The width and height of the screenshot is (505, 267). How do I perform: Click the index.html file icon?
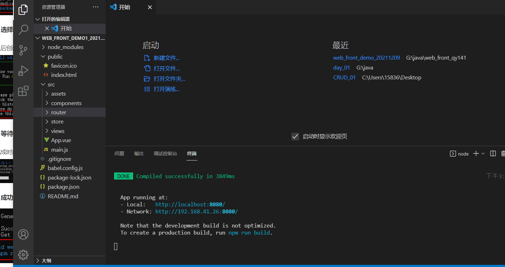(46, 75)
